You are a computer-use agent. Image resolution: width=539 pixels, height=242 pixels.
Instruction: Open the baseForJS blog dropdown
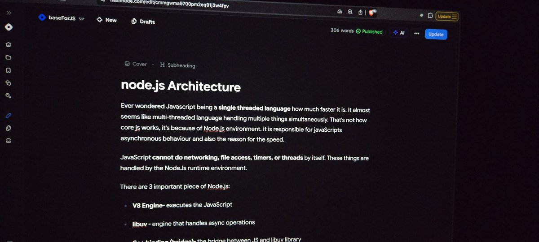coord(81,19)
